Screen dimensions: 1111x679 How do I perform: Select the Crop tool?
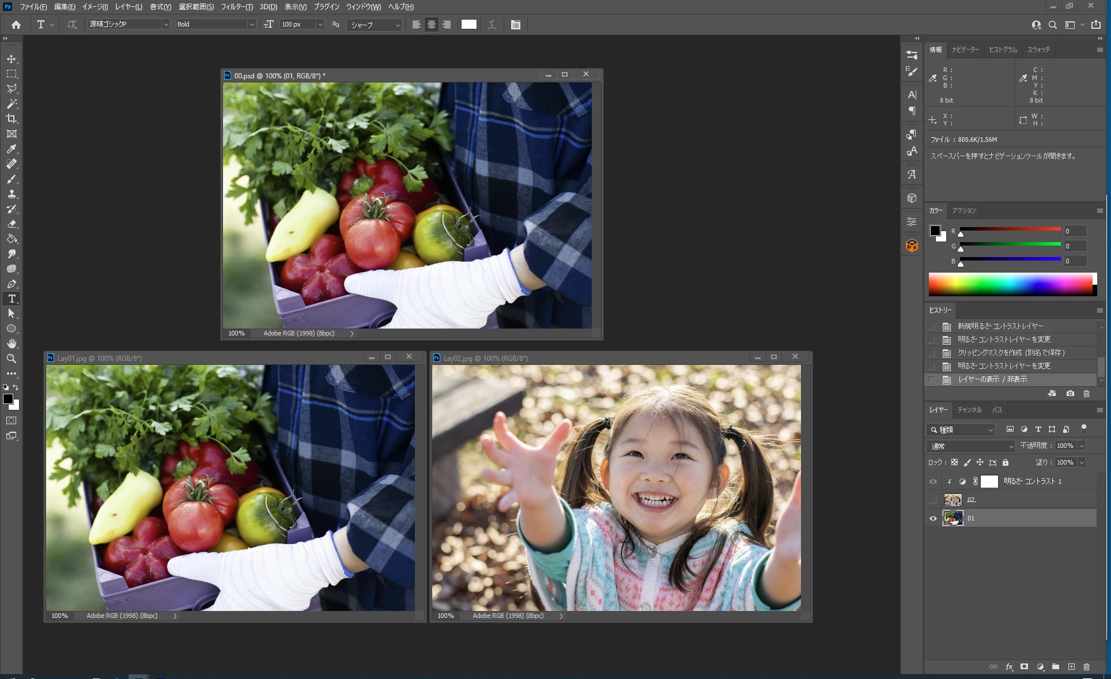point(12,119)
